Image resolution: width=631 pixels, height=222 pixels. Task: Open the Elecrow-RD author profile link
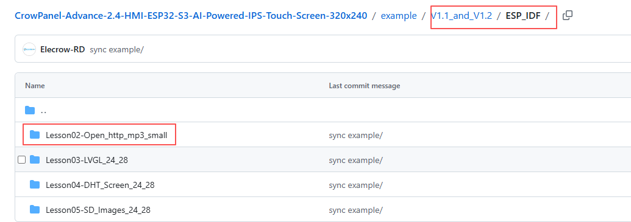coord(62,50)
